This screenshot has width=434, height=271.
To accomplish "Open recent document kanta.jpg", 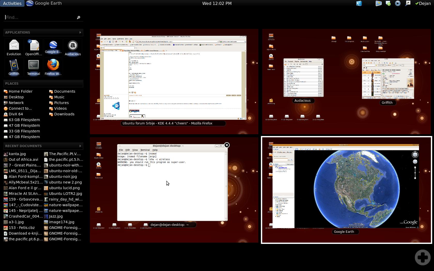I will 17,154.
